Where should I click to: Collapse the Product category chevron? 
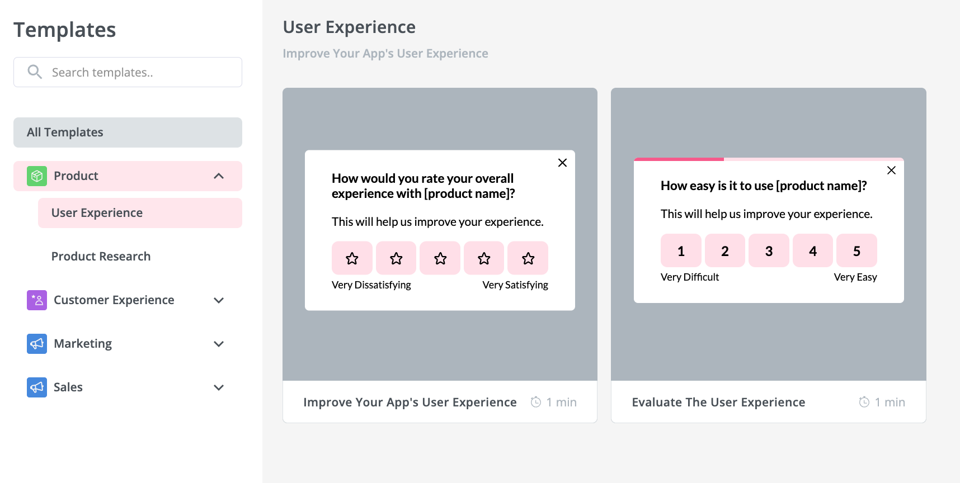[219, 176]
